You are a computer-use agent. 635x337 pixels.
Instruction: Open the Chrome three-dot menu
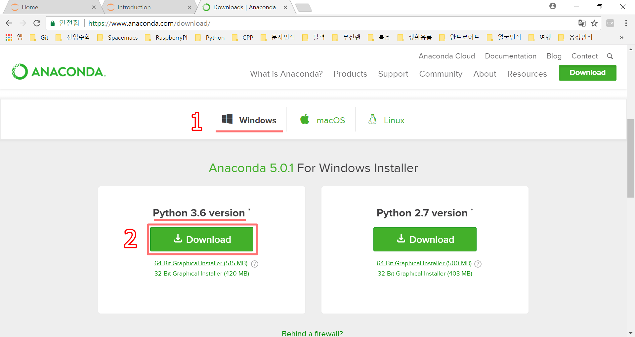626,23
